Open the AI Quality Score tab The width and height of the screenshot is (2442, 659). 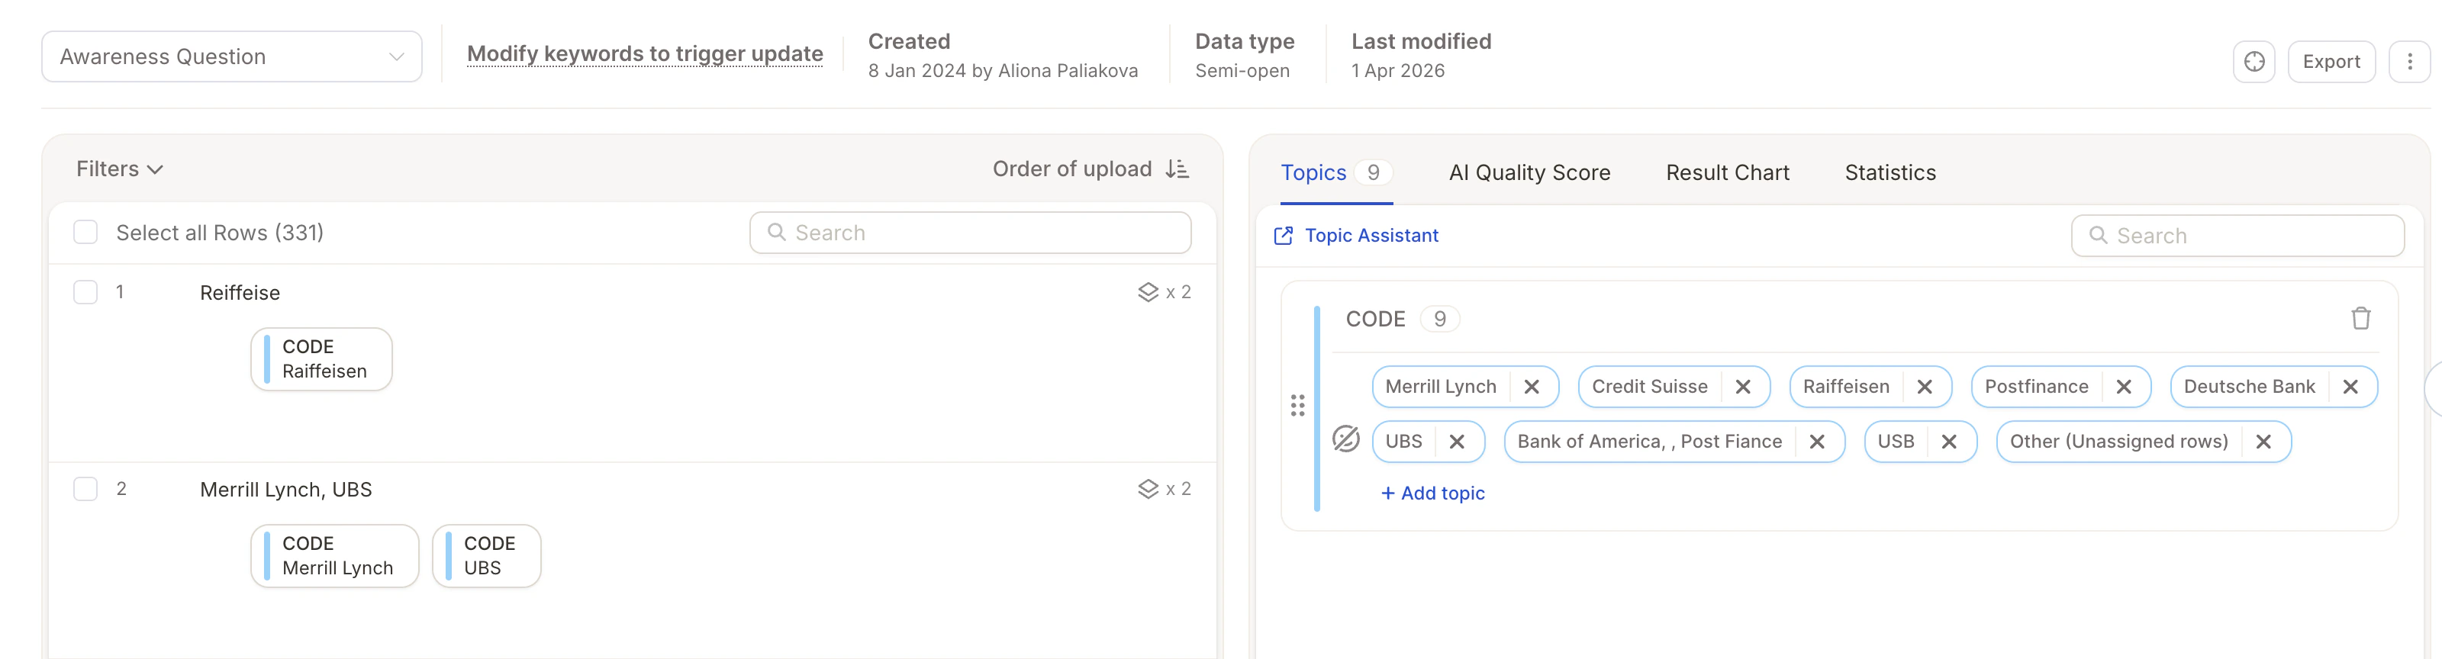[x=1529, y=172]
